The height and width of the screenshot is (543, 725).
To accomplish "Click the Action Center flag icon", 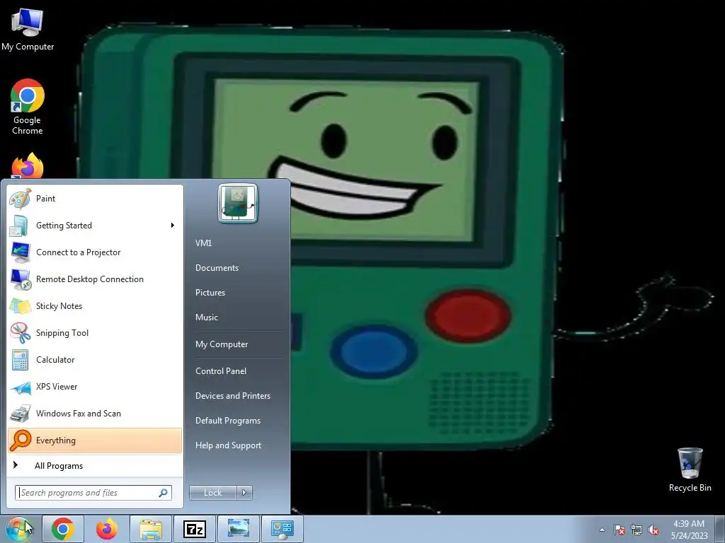I will click(619, 530).
